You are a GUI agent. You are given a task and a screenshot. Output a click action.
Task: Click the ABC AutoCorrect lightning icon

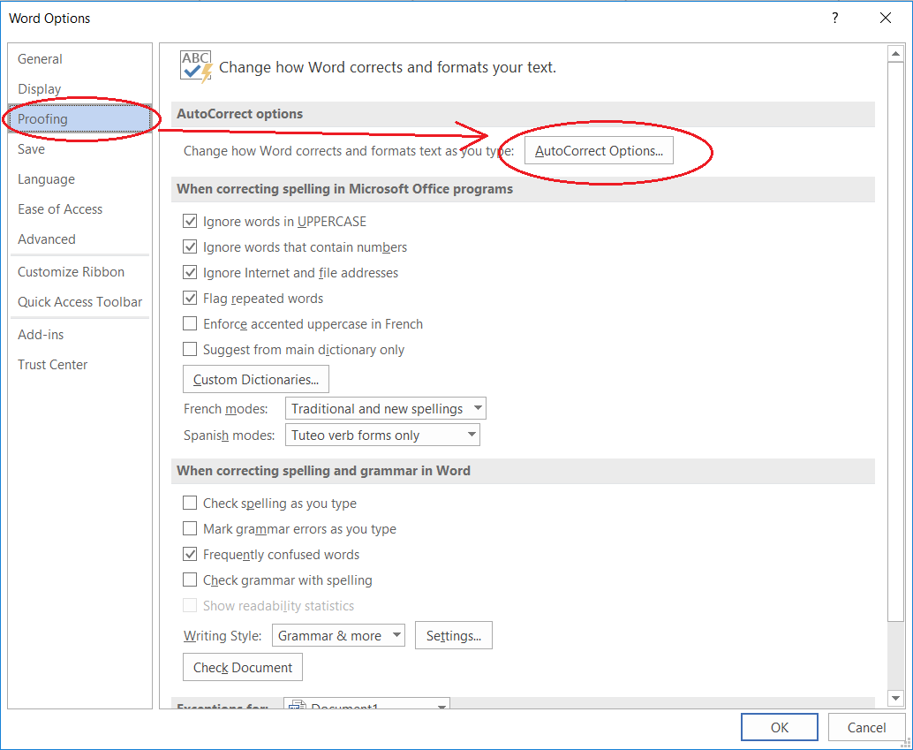[195, 64]
